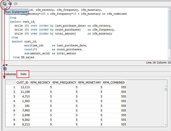171x131 pixels.
Task: Click the refresh icon above the Columns tab
Action: click(5, 69)
